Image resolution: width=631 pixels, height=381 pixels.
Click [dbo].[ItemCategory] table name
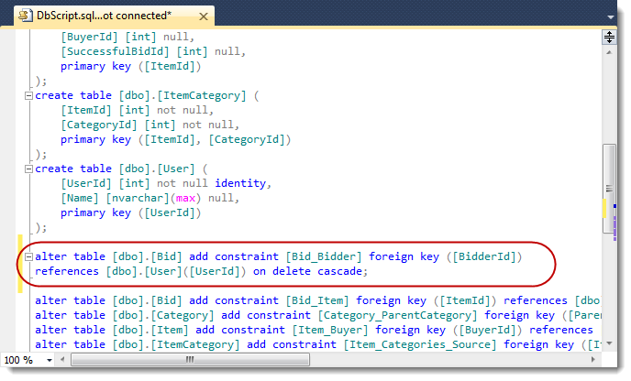click(182, 95)
